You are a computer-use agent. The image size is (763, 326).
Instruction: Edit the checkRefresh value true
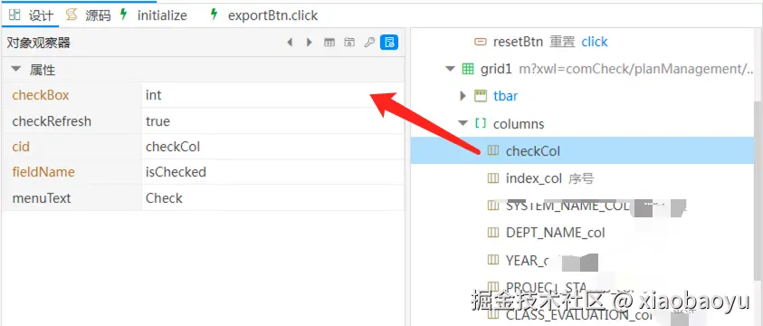(273, 120)
